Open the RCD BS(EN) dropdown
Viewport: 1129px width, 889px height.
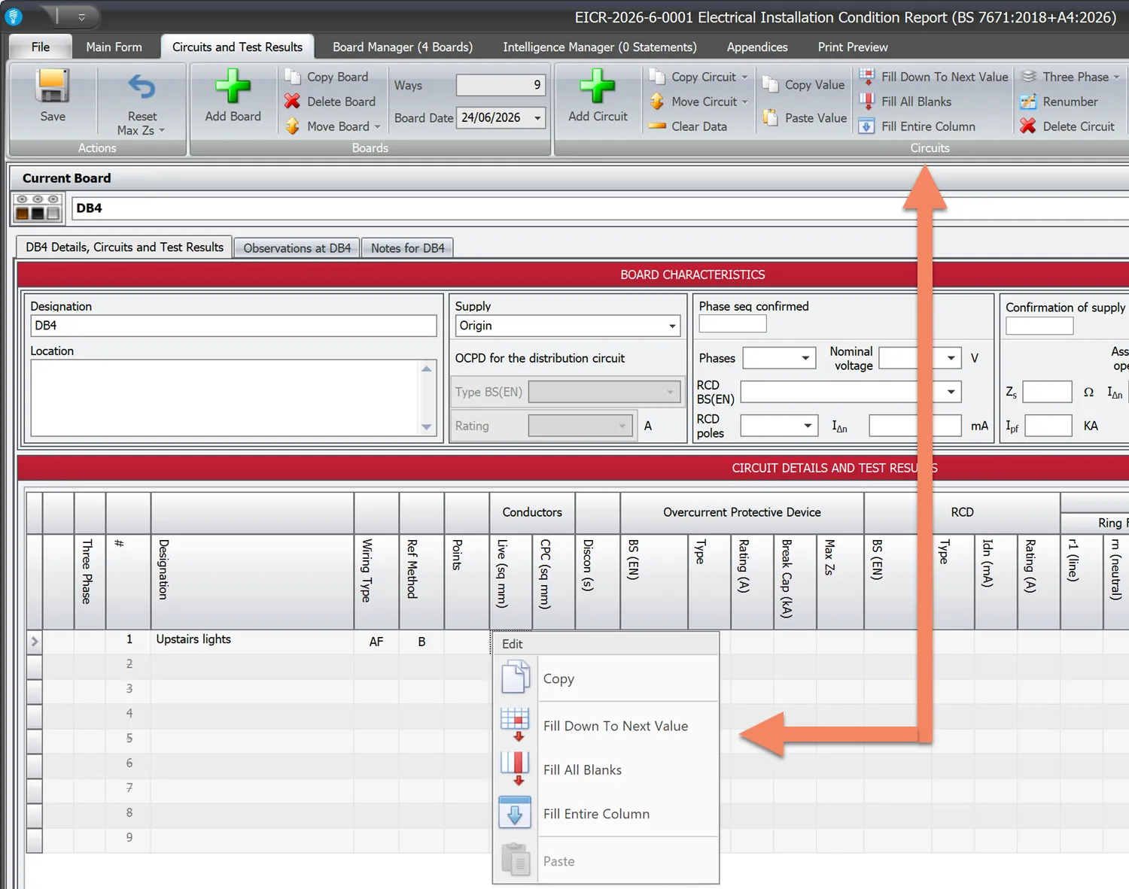951,392
